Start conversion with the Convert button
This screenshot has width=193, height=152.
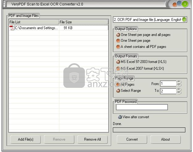[x=132, y=139]
